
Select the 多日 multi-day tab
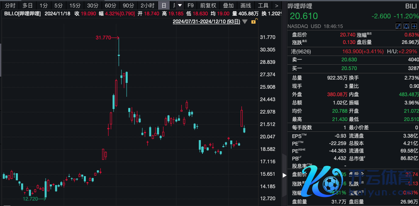[27, 6]
